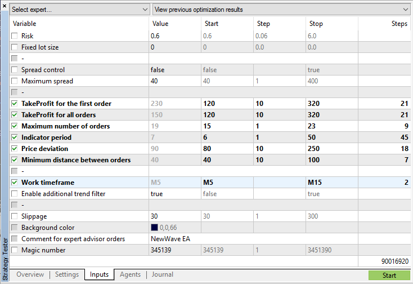This screenshot has height=284, width=413.
Task: Switch to the Overview tab
Action: (30, 274)
